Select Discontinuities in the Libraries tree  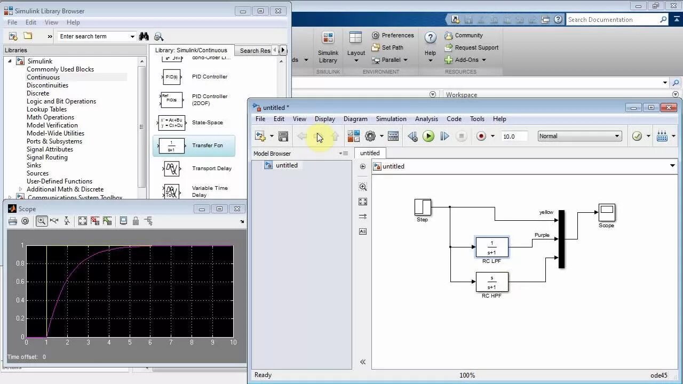[47, 85]
